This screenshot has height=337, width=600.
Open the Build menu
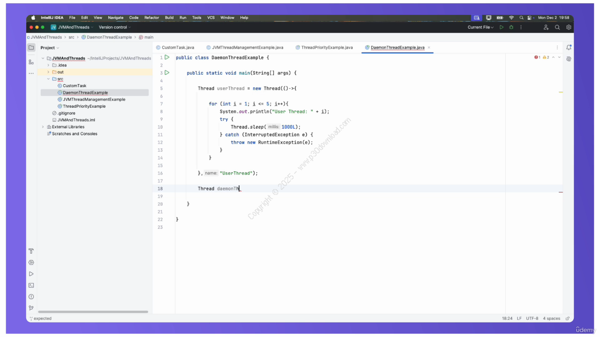tap(169, 17)
